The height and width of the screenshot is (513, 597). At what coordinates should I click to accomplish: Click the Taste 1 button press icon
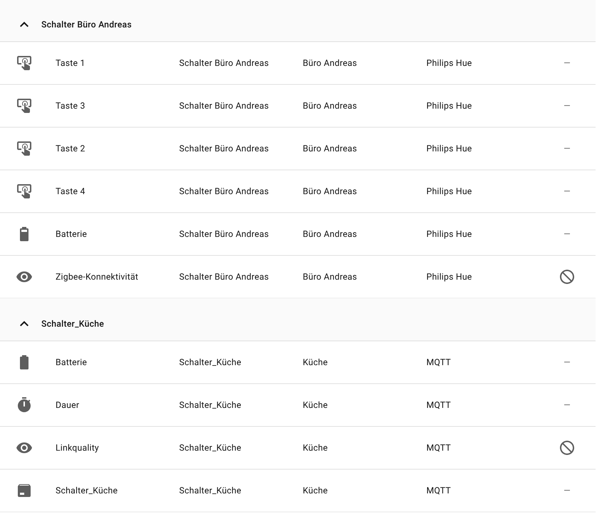point(24,63)
